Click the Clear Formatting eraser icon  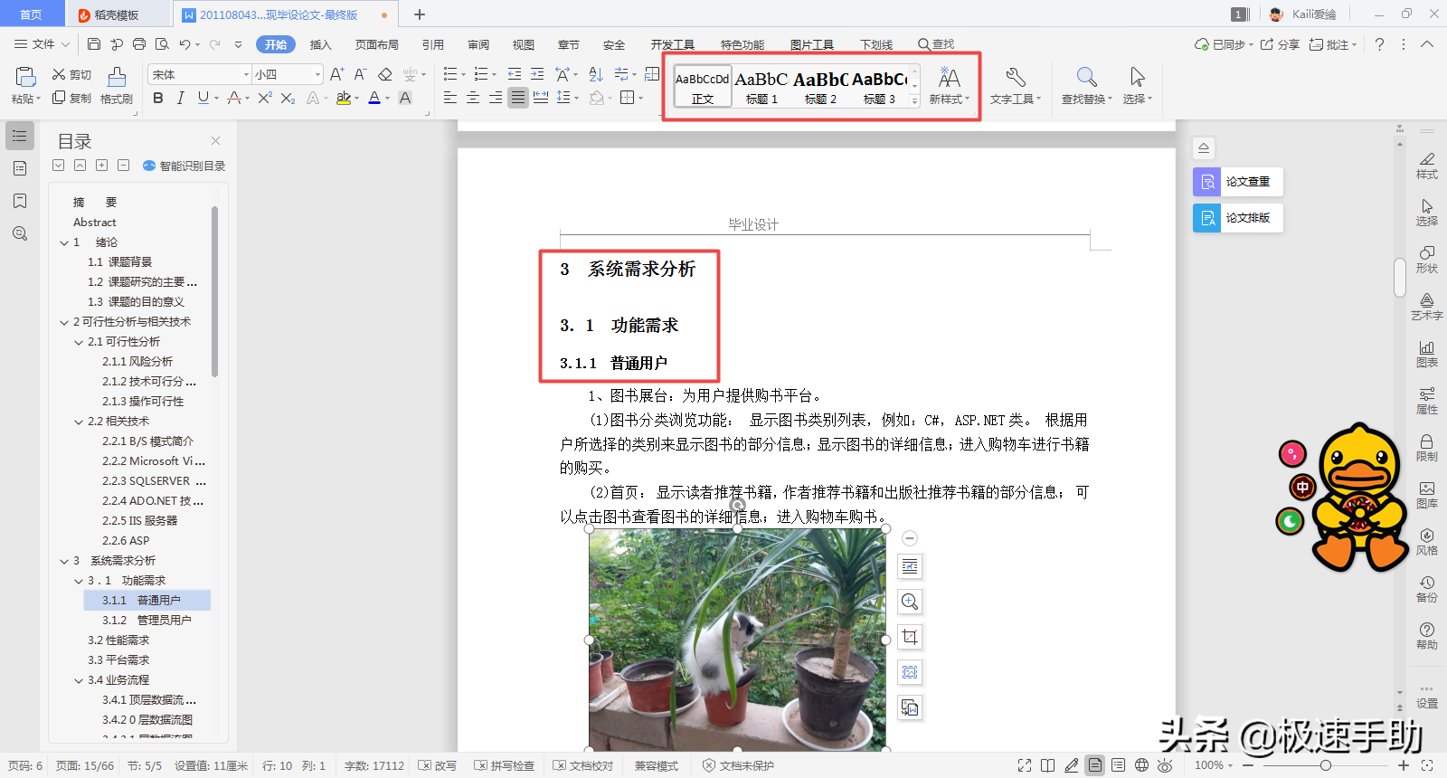click(x=385, y=74)
